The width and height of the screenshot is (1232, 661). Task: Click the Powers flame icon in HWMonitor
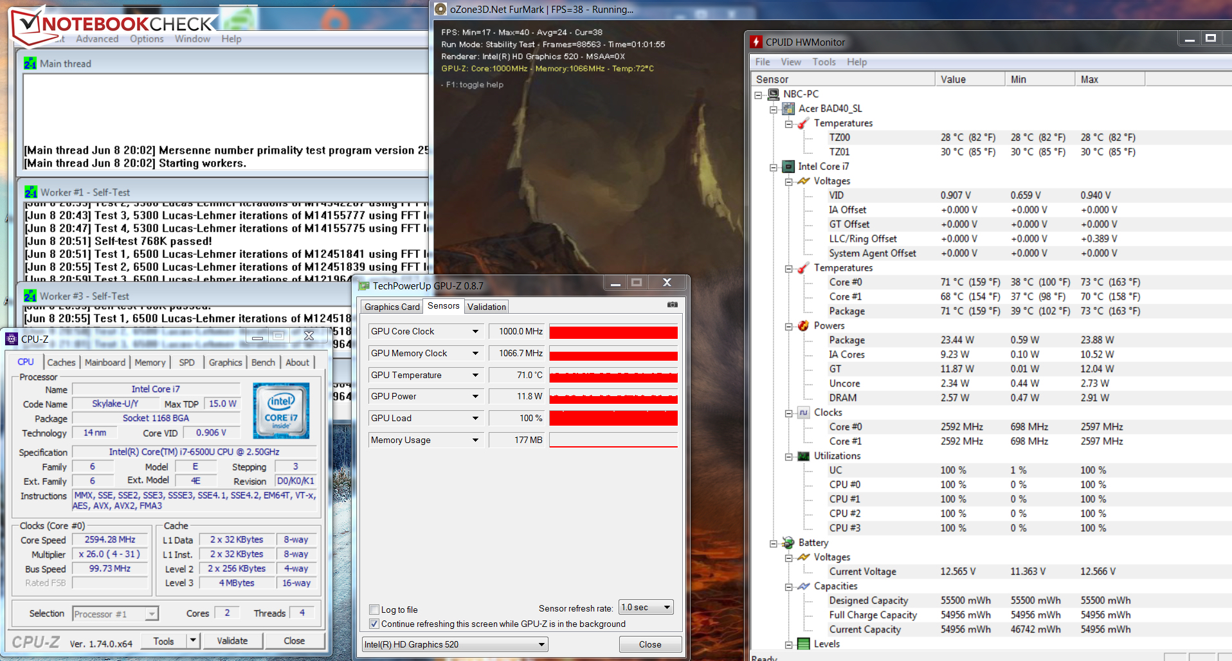[804, 326]
